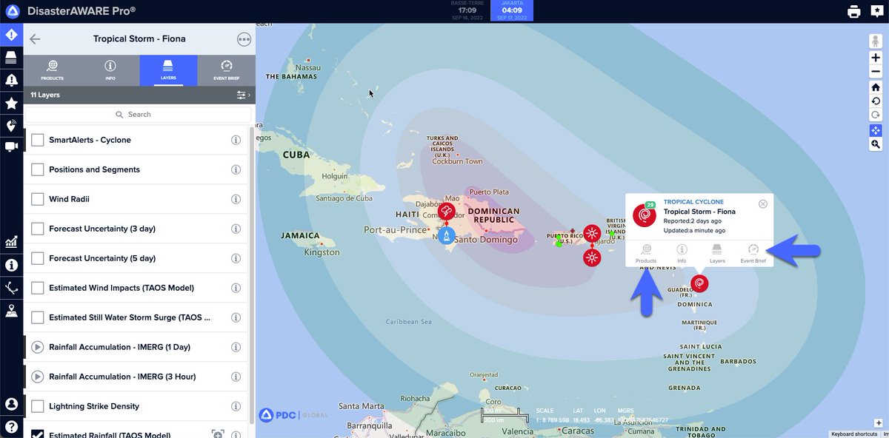Enable Lightning Strike Density checkbox
This screenshot has height=438, width=889.
(x=37, y=406)
